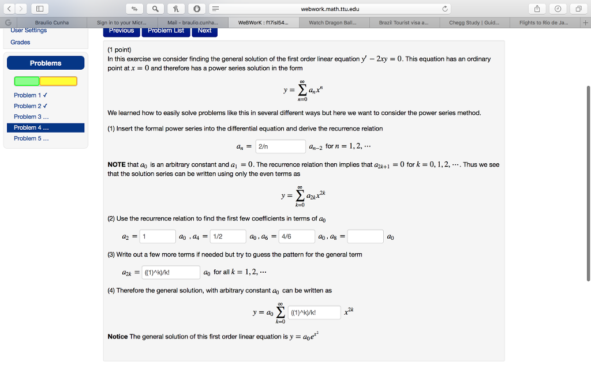The width and height of the screenshot is (591, 369).
Task: Click Safari's forward arrow
Action: tap(21, 9)
